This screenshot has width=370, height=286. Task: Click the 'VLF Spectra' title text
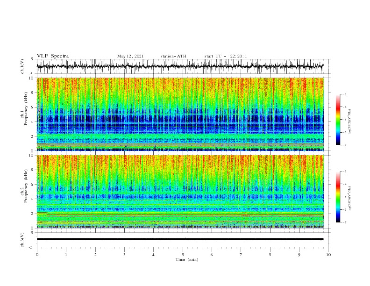(x=53, y=56)
